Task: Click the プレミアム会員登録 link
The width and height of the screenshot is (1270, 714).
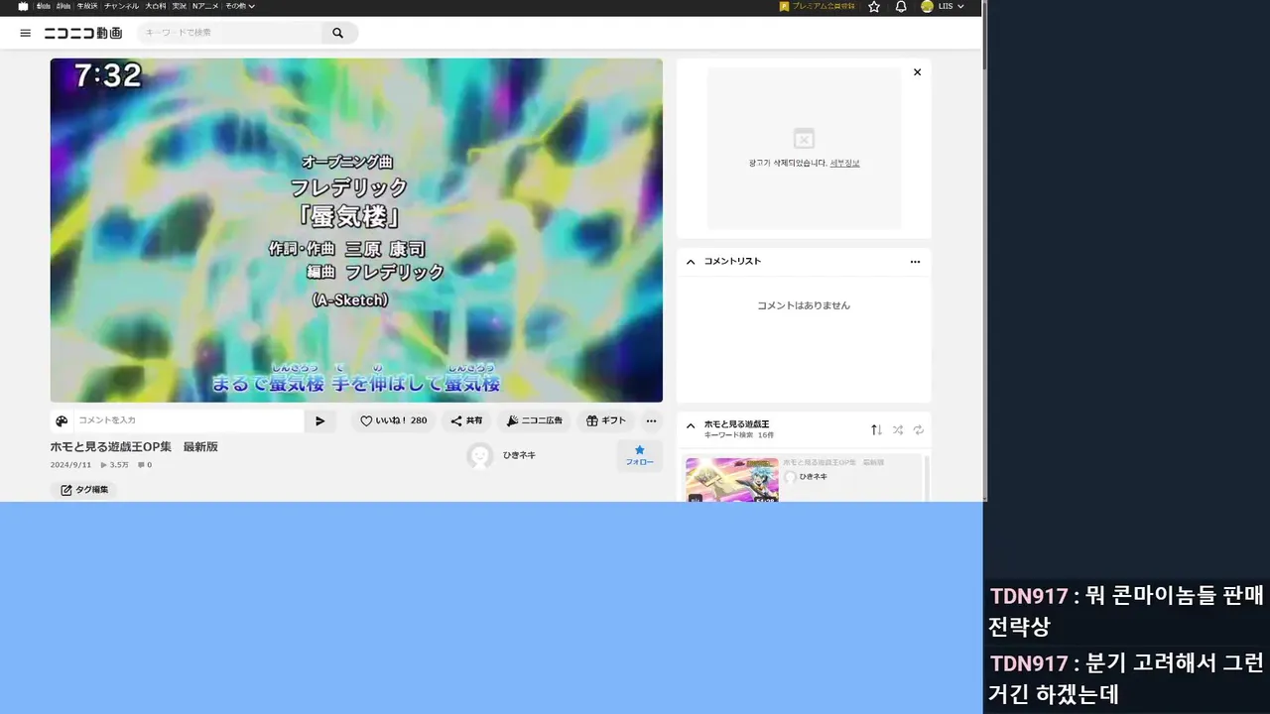Action: [x=818, y=6]
